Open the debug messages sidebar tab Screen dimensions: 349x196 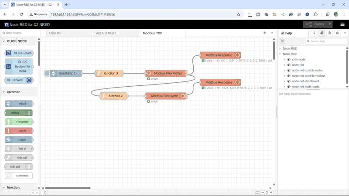[x=329, y=33]
